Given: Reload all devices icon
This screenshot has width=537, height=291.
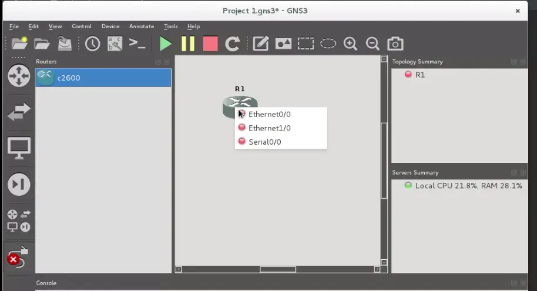Looking at the screenshot, I should click(x=232, y=44).
